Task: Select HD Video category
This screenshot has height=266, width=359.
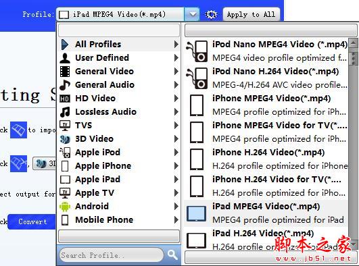Action: click(119, 99)
